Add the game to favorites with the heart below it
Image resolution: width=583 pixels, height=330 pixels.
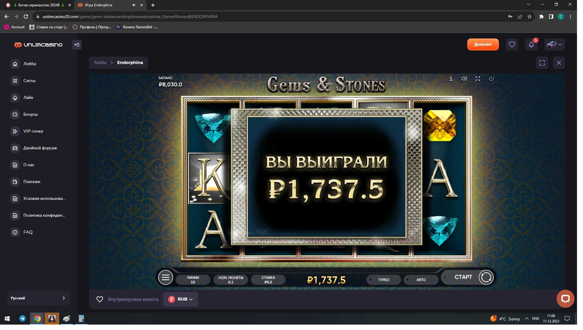100,299
